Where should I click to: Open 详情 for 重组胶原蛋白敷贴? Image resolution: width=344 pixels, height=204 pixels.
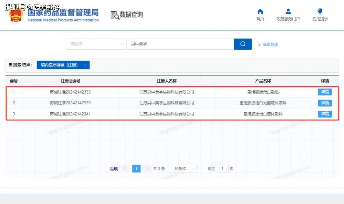(x=325, y=92)
